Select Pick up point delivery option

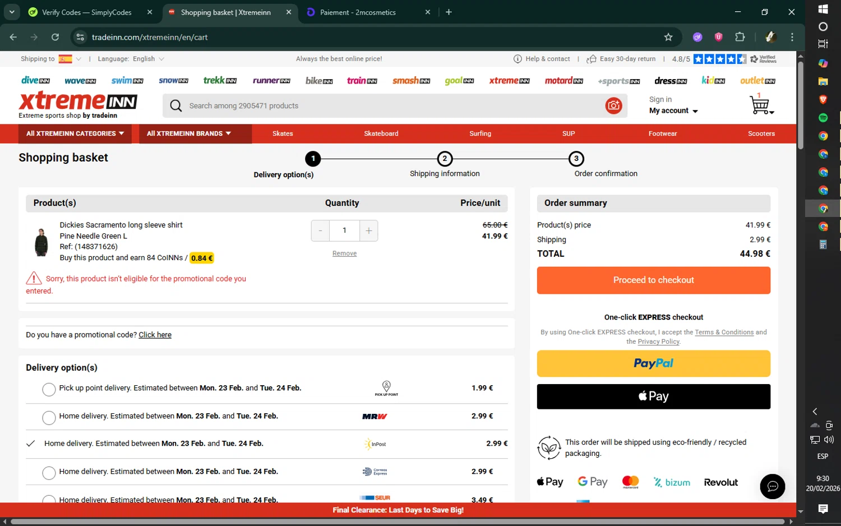(x=49, y=389)
